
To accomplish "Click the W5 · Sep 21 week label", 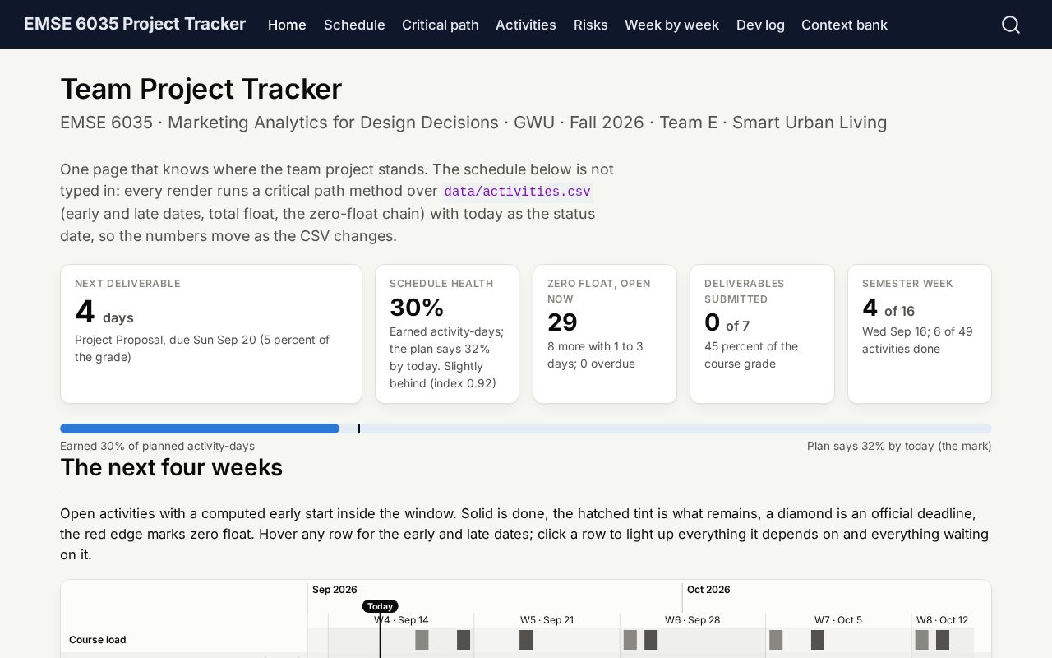I will tap(547, 620).
